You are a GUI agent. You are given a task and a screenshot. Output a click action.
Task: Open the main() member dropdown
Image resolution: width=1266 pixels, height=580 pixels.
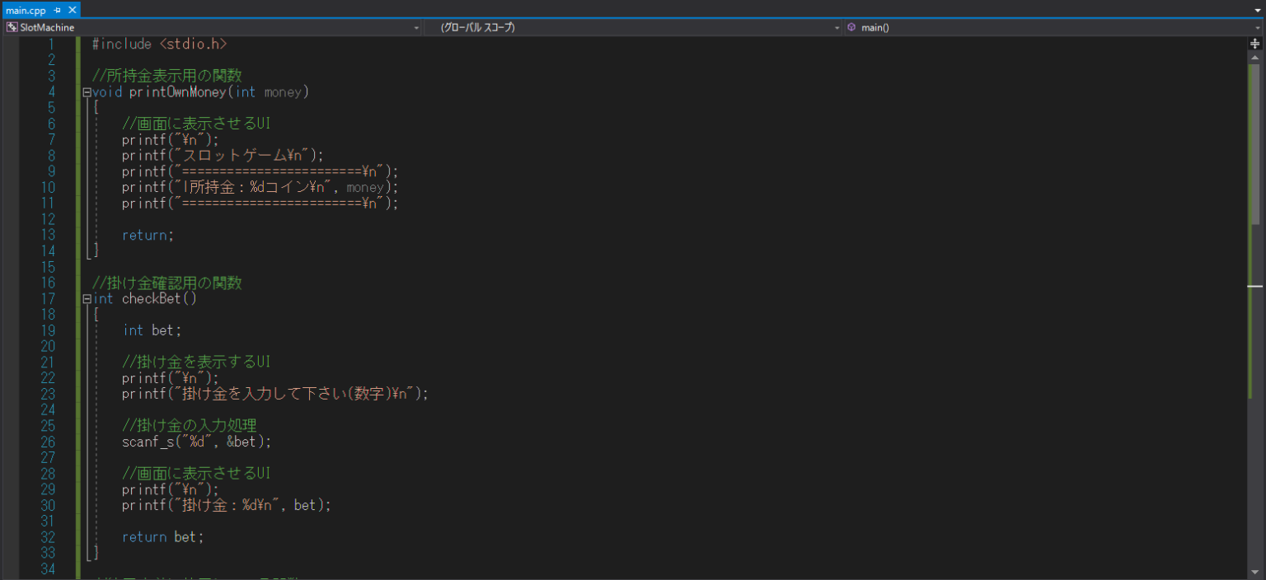(x=1259, y=27)
